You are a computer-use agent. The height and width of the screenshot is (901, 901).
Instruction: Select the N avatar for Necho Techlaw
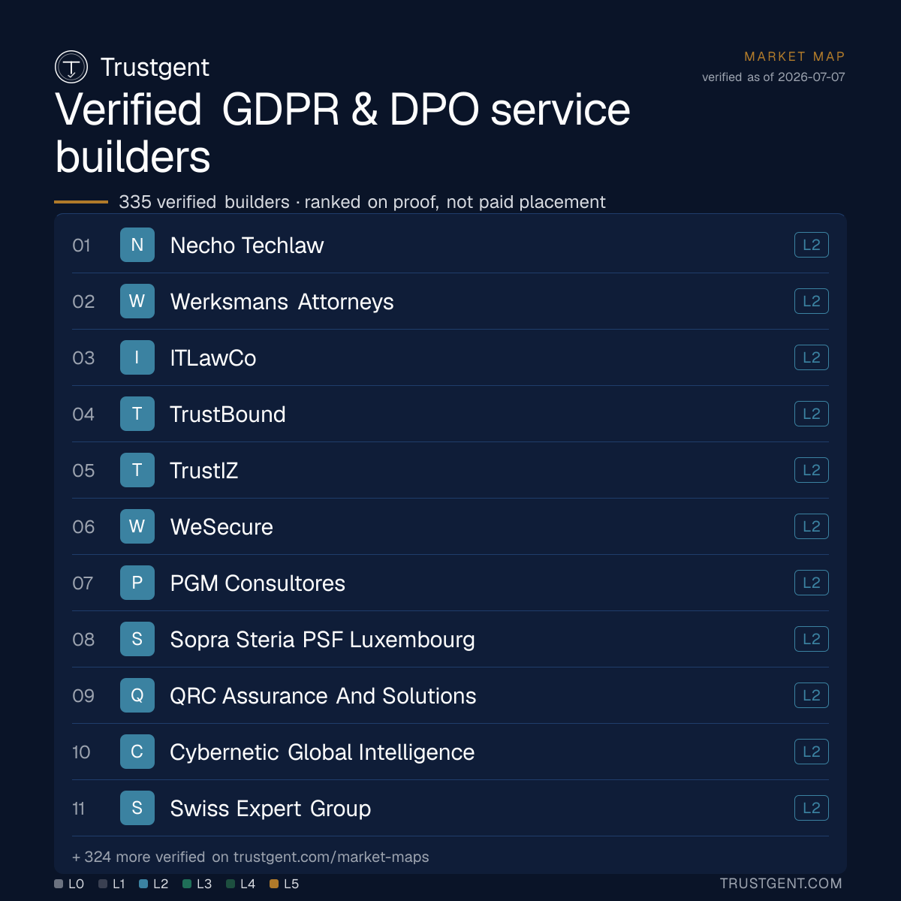(x=137, y=245)
